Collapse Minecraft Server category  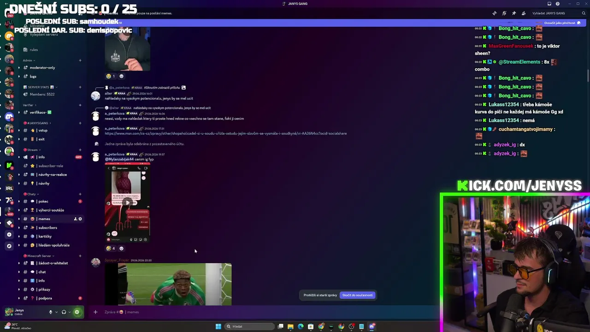39,256
